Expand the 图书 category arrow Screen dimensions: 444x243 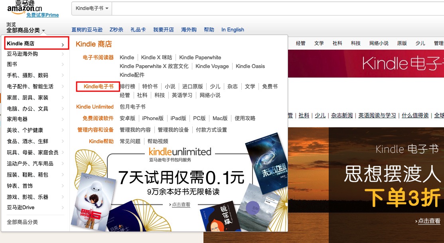coord(63,64)
